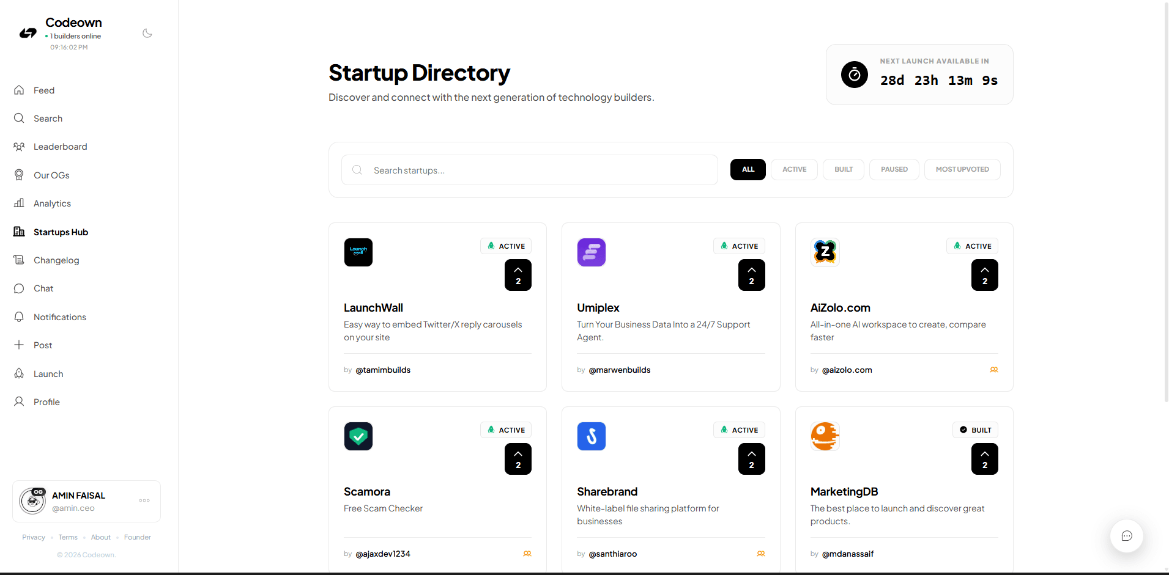
Task: Switch to the PAUSED filter
Action: (894, 169)
